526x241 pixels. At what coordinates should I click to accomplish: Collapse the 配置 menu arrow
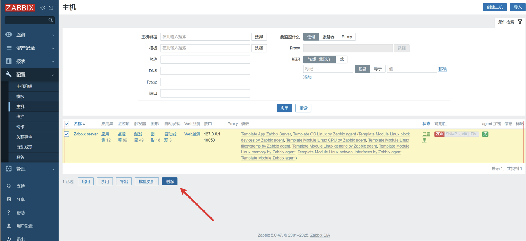pyautogui.click(x=53, y=75)
